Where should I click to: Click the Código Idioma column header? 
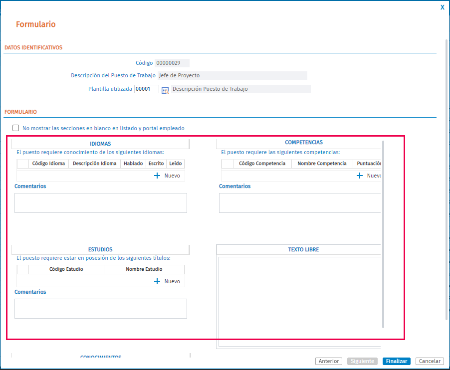pyautogui.click(x=48, y=164)
